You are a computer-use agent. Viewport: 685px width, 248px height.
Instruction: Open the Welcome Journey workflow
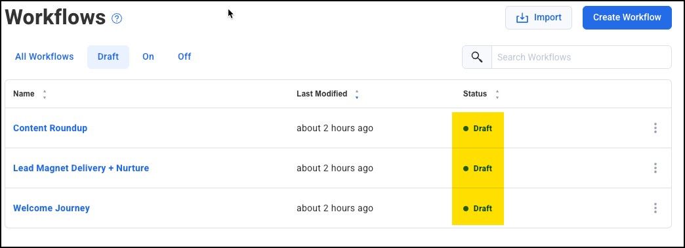coord(52,208)
